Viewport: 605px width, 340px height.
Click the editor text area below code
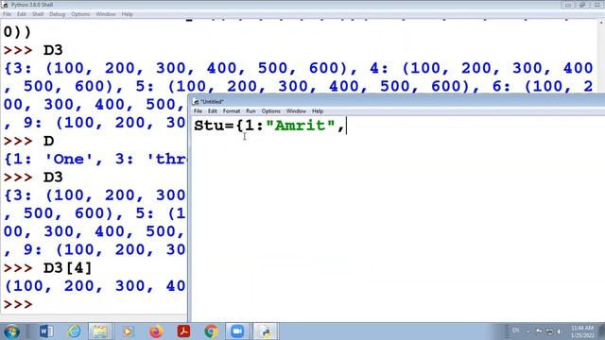(397, 228)
